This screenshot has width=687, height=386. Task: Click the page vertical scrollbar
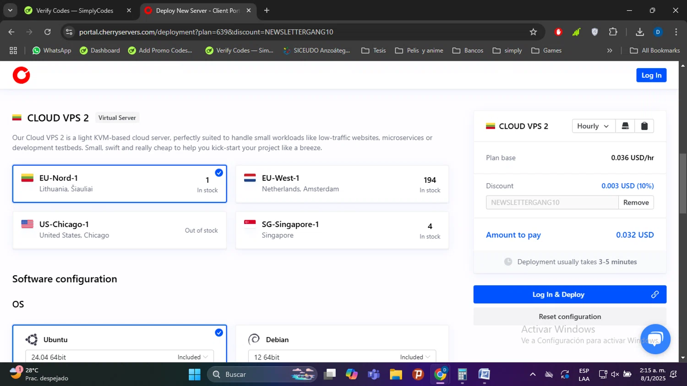683,183
